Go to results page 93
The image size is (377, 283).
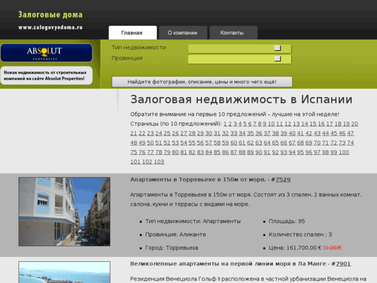[284, 153]
